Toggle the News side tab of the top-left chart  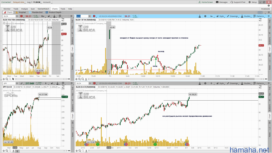73,67
